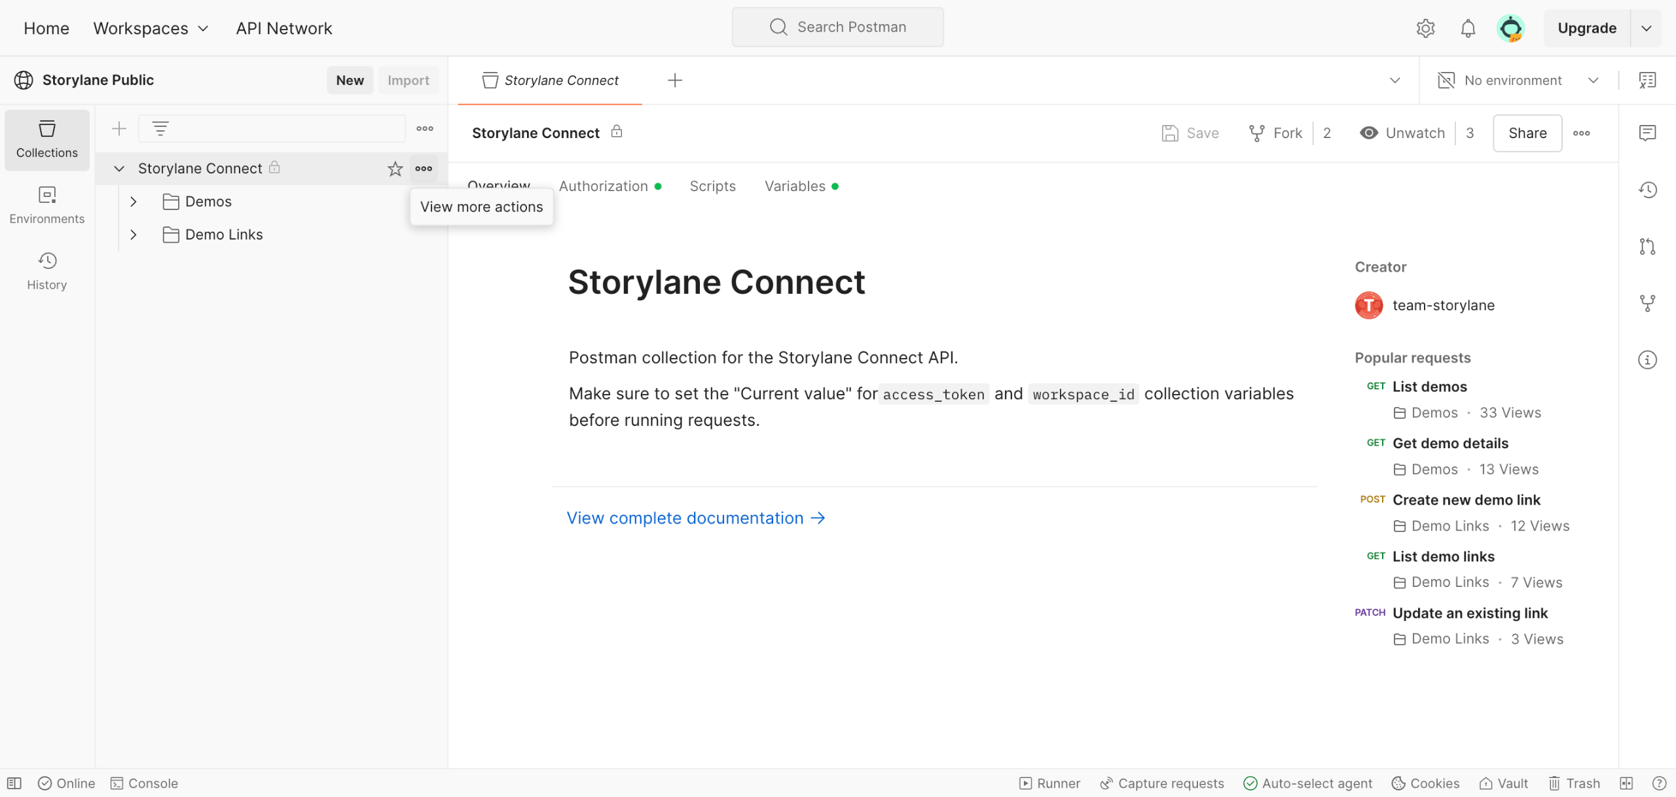
Task: Expand the Demo Links folder
Action: 134,234
